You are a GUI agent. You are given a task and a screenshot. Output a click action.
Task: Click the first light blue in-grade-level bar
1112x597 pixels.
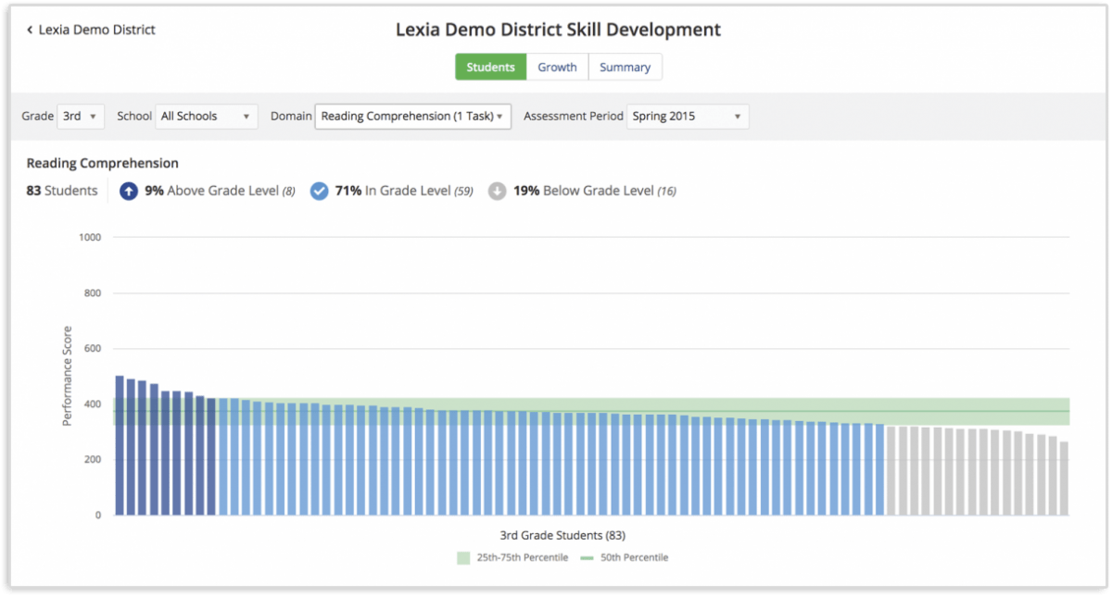(222, 456)
